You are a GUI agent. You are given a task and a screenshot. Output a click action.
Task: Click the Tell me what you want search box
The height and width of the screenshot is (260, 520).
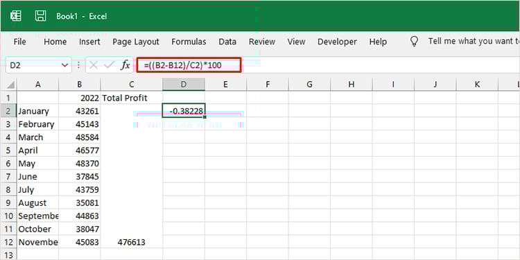474,42
